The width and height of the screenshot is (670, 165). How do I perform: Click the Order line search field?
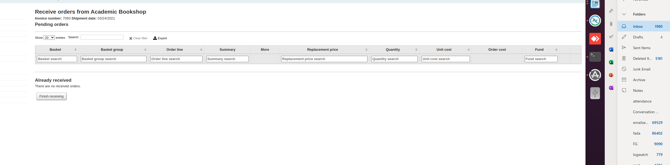point(176,59)
